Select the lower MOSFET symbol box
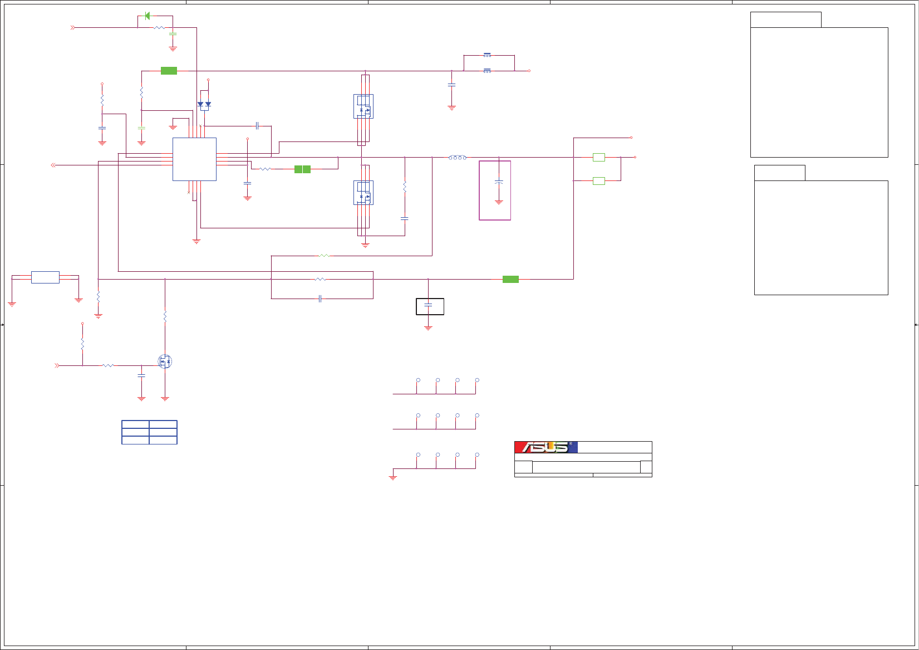919x650 pixels. 363,193
